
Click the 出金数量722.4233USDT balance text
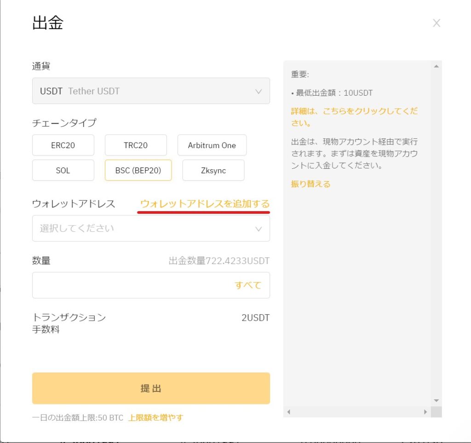219,261
